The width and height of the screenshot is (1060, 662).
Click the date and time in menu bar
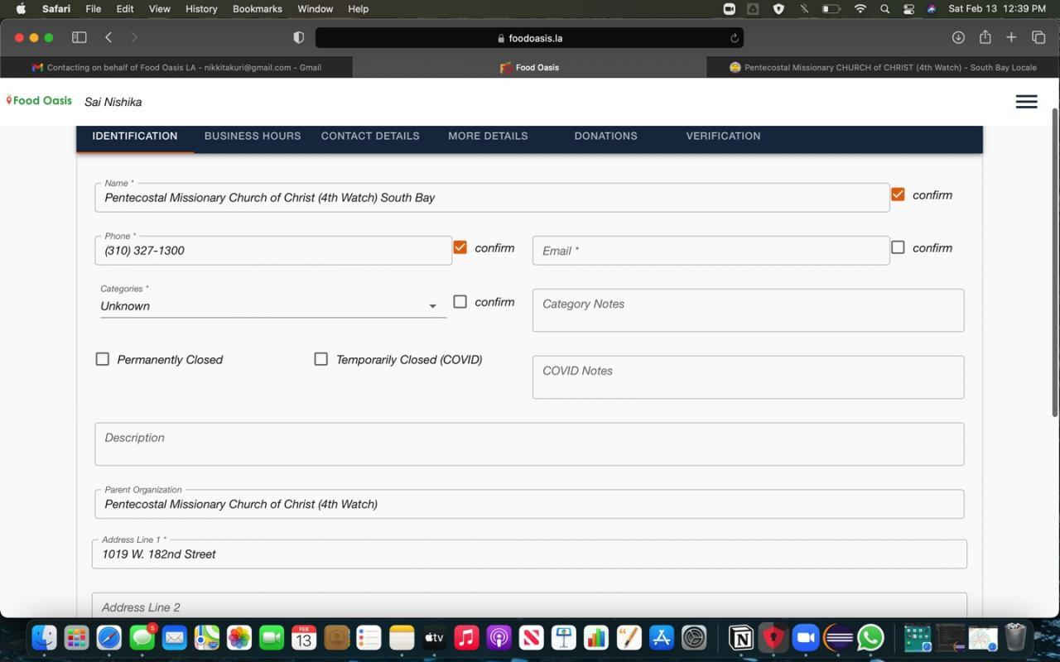click(x=997, y=8)
